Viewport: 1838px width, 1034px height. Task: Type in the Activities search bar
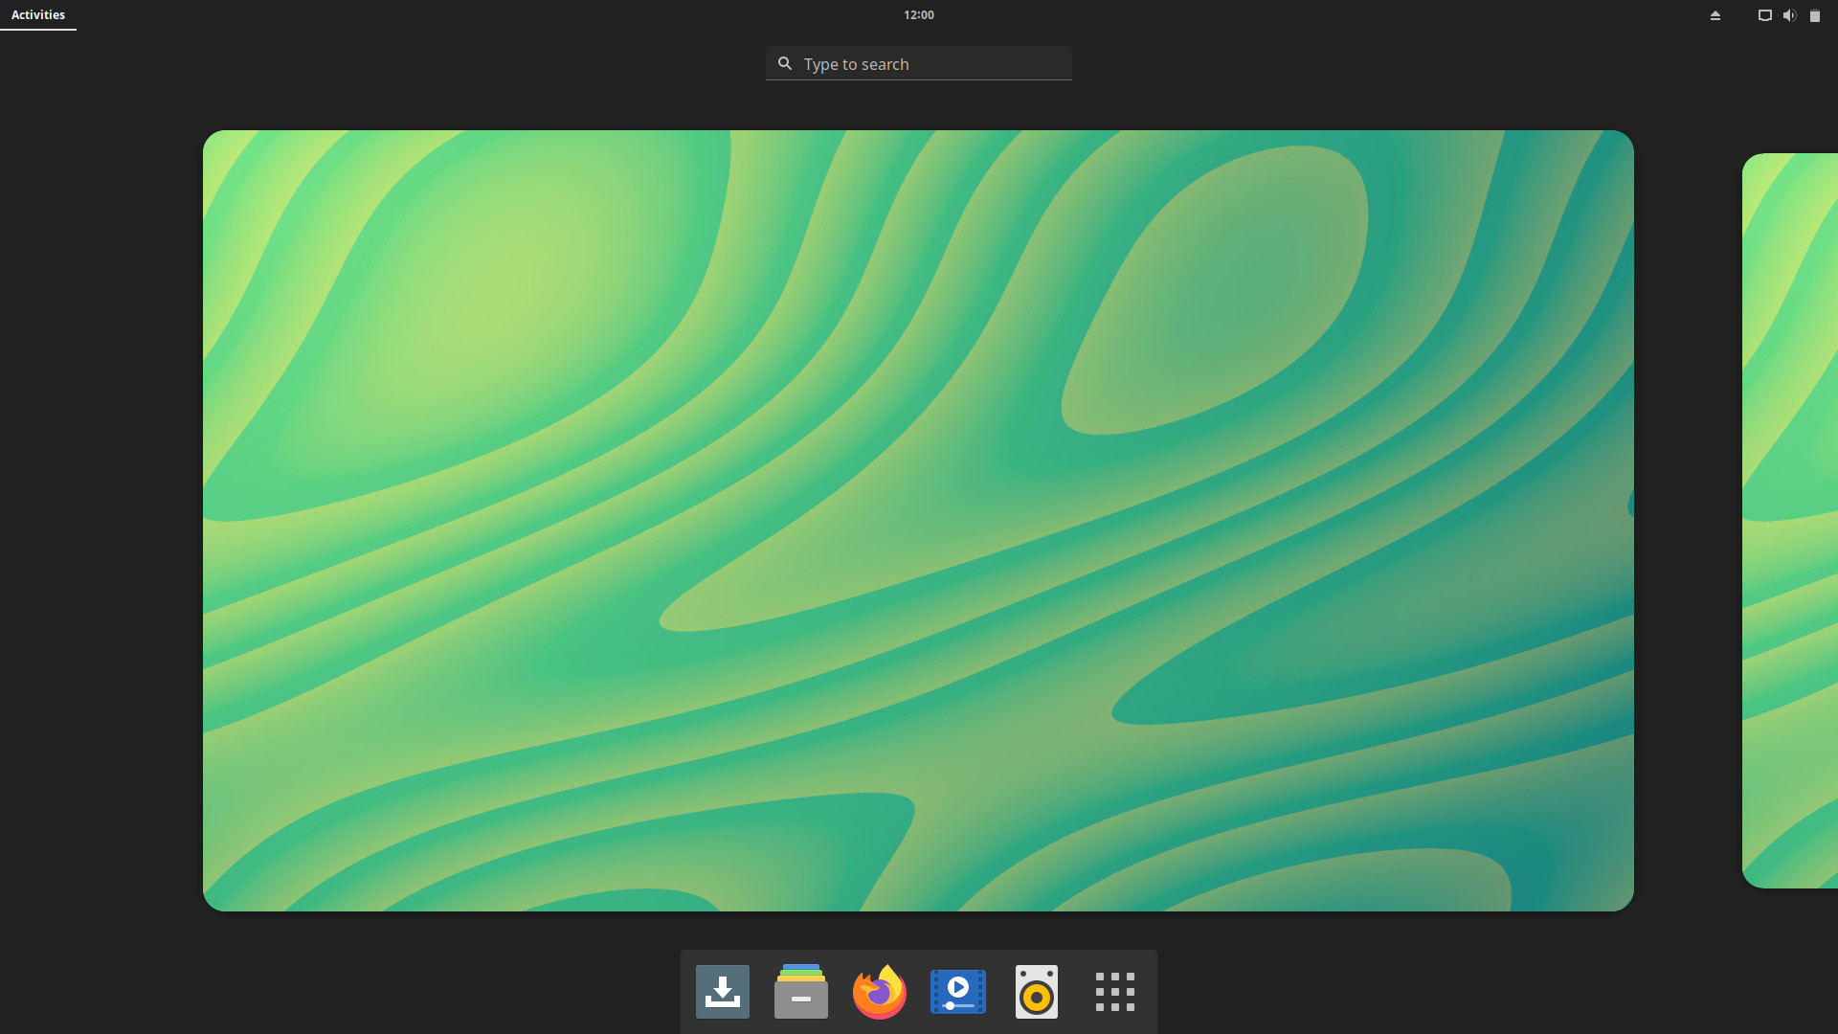[x=919, y=63]
